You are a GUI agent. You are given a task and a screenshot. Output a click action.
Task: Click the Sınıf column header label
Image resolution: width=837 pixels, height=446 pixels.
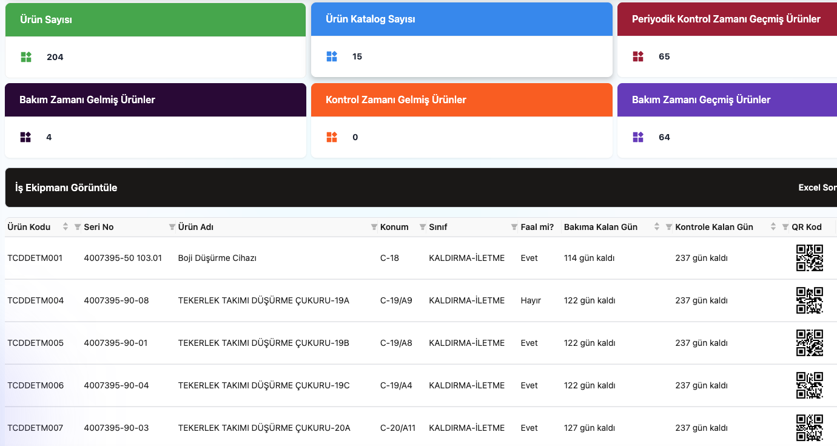pyautogui.click(x=438, y=227)
